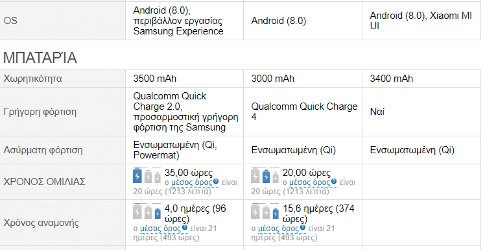Open μέσος όρος link under 4,0 ημέρες

pos(161,229)
